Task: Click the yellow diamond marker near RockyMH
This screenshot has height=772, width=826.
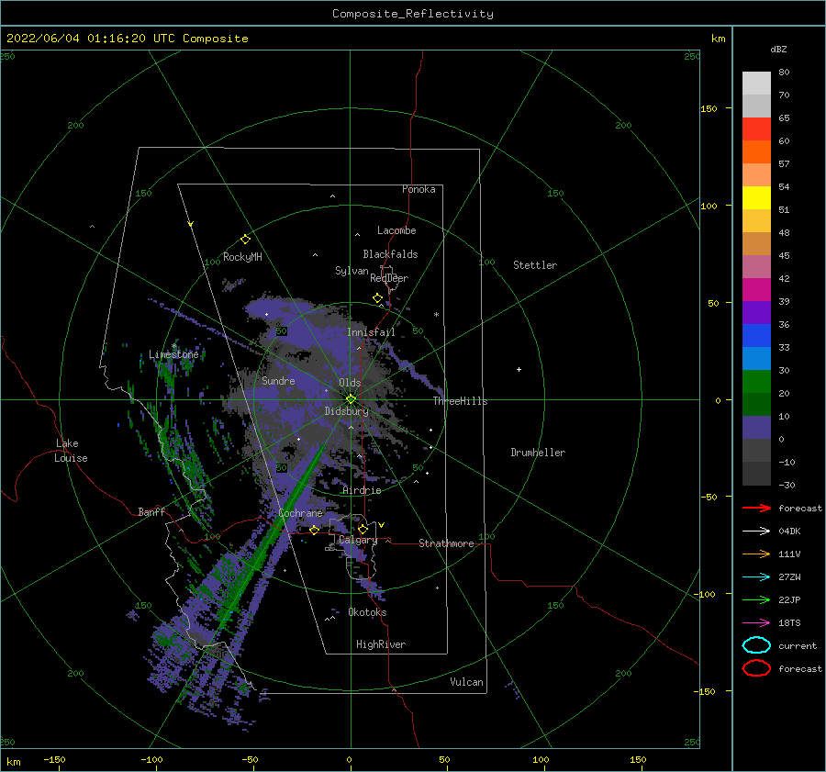Action: click(x=245, y=240)
